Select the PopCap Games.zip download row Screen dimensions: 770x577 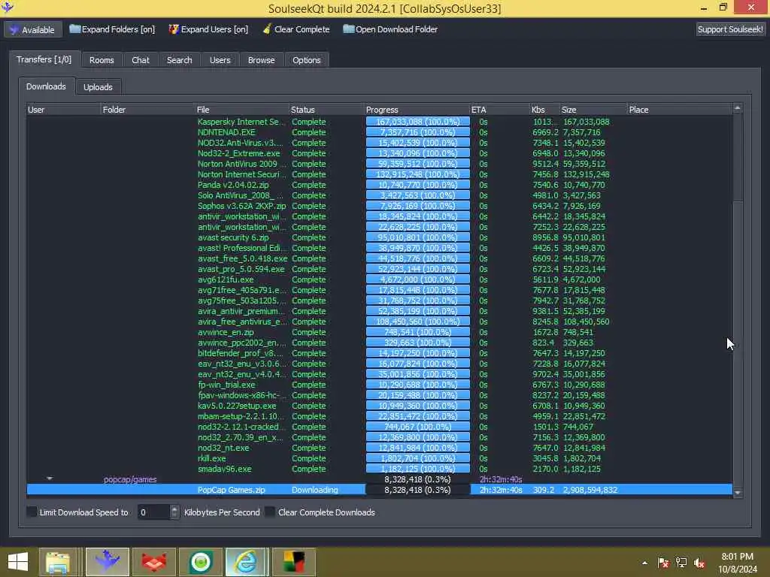click(x=379, y=490)
